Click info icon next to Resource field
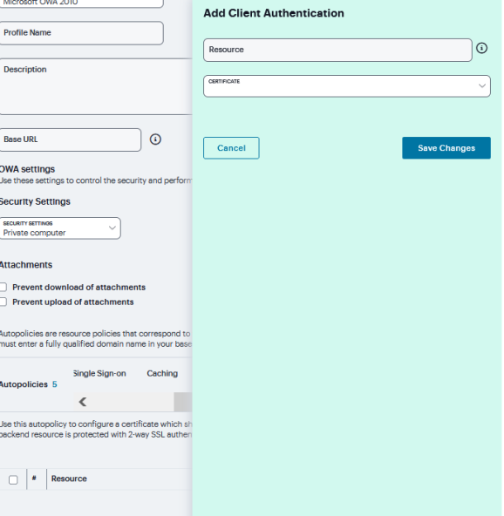Screen dimensions: 504x516 tap(481, 49)
